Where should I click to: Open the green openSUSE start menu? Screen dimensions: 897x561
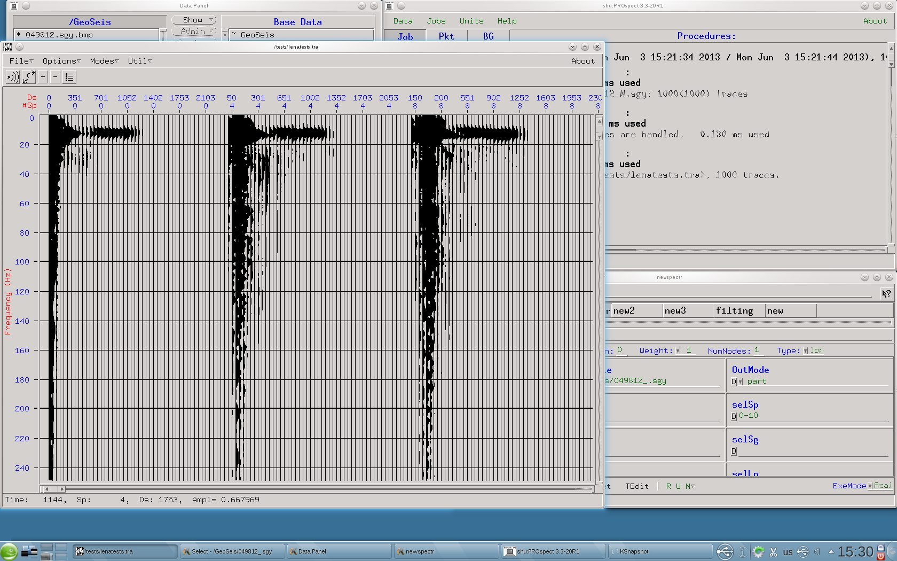coord(9,551)
